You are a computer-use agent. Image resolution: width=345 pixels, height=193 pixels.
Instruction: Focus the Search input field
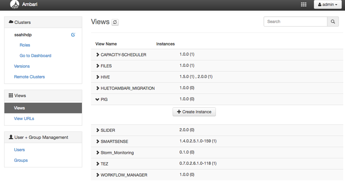click(296, 21)
